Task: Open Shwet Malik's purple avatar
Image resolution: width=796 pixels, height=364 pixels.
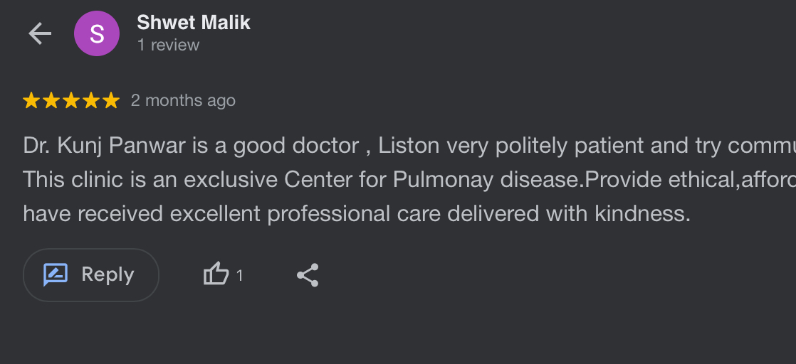Action: 96,33
